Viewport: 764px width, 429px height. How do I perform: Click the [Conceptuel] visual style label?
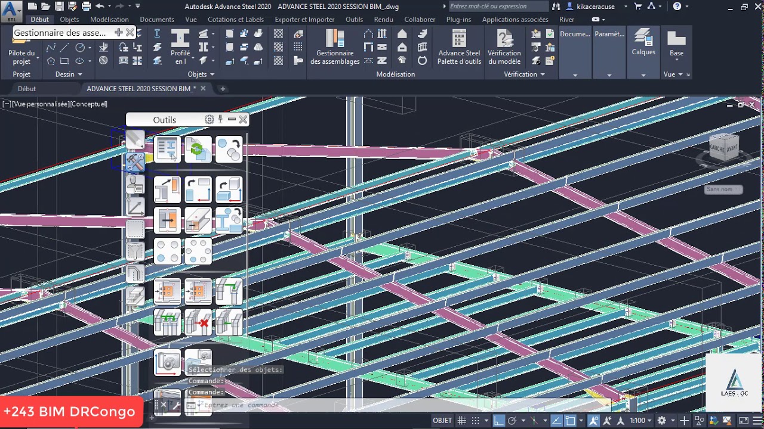tap(89, 104)
